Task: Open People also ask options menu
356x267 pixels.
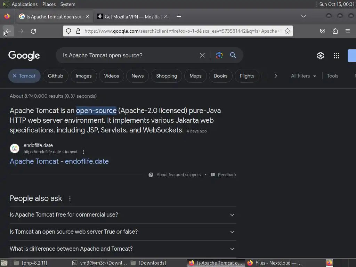Action: [x=70, y=199]
